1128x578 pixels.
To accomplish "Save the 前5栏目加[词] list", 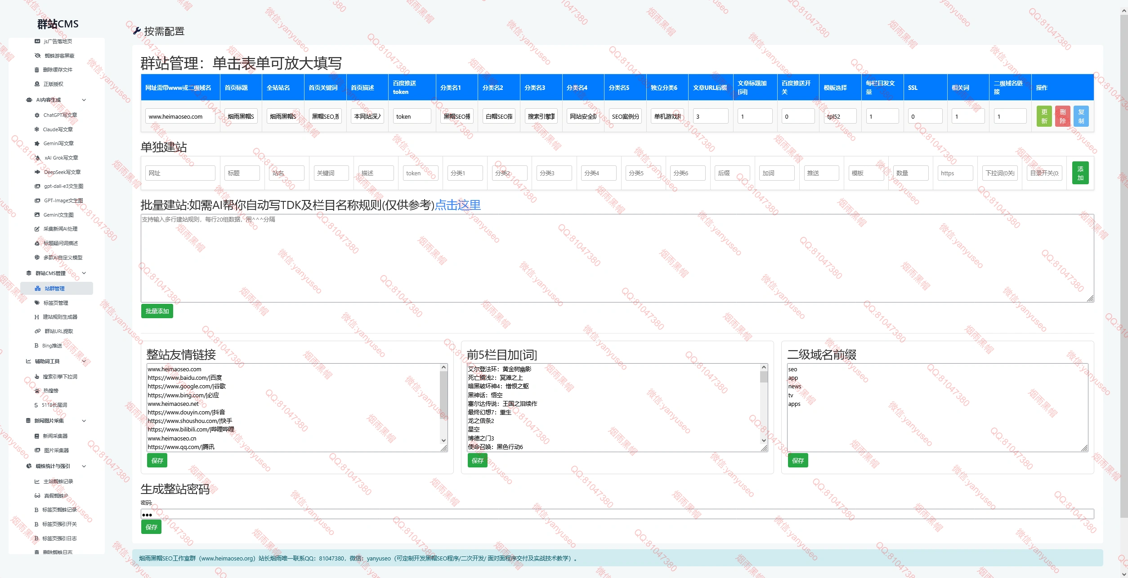I will 477,461.
